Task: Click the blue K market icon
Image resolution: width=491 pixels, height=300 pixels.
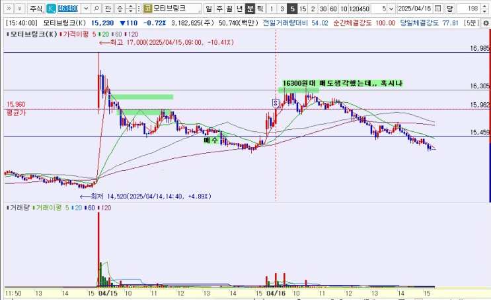Action: pos(51,9)
